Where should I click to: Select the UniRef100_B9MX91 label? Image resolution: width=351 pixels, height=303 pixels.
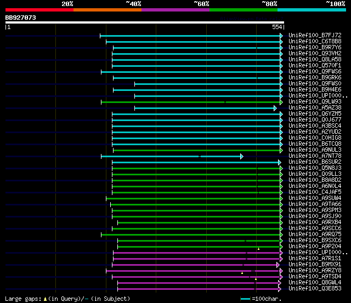click(x=315, y=265)
